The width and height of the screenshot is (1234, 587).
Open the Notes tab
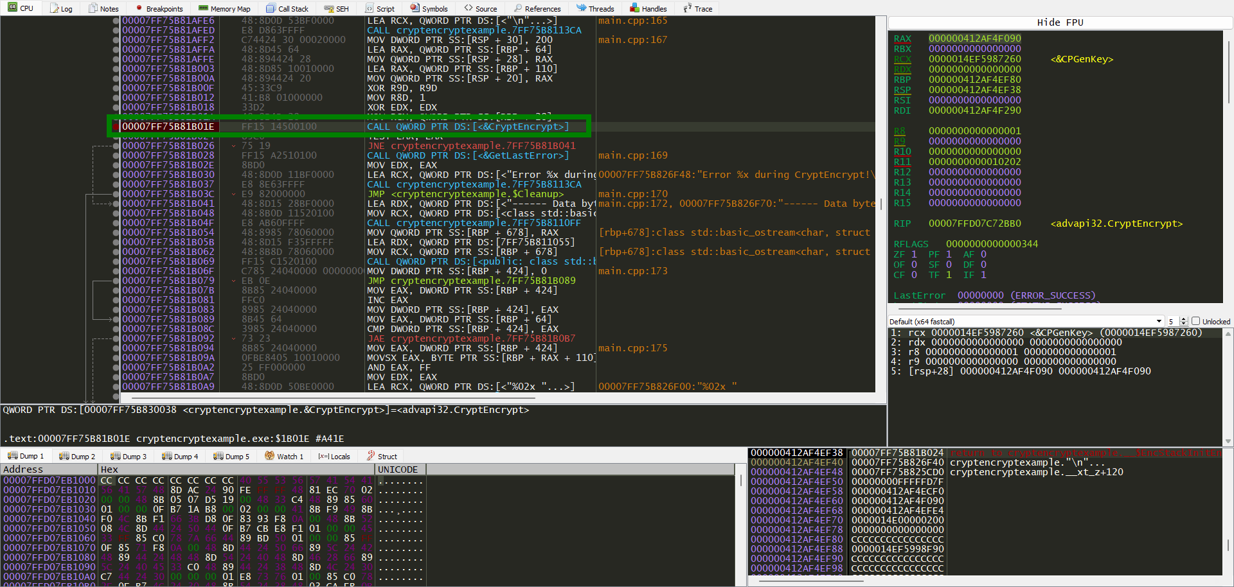point(103,8)
